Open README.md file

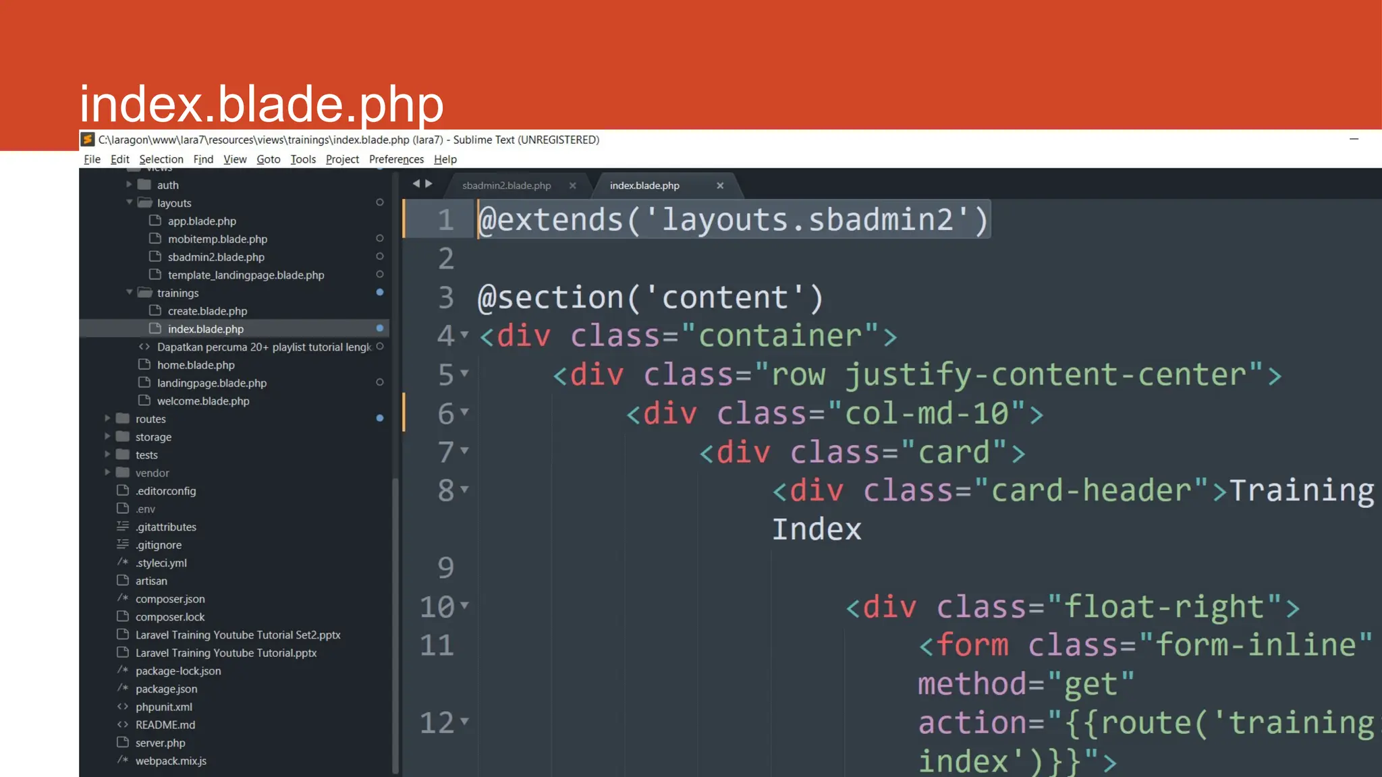pyautogui.click(x=165, y=725)
